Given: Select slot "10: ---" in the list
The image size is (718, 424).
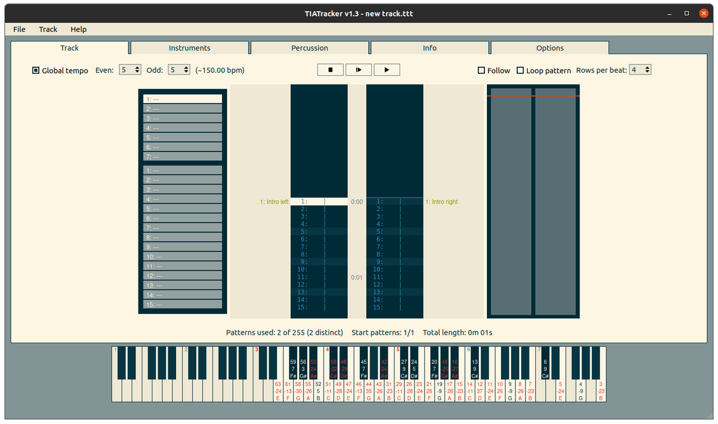Looking at the screenshot, I should click(182, 256).
